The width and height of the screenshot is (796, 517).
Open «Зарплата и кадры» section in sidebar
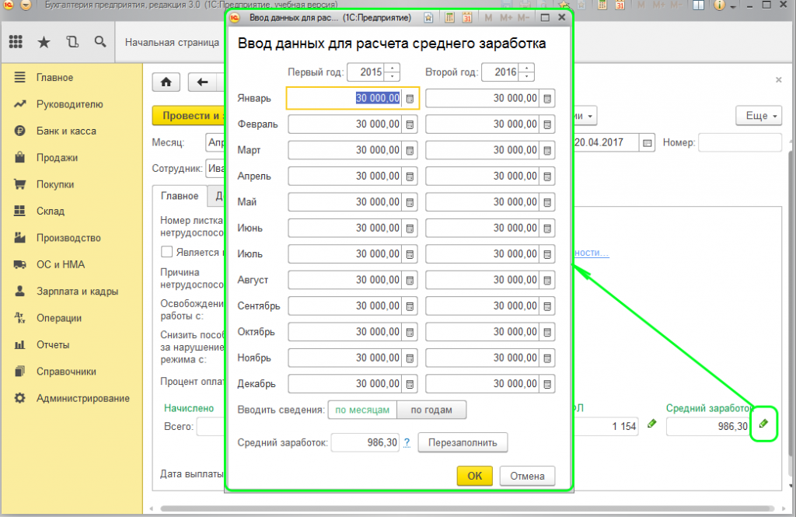(x=77, y=292)
